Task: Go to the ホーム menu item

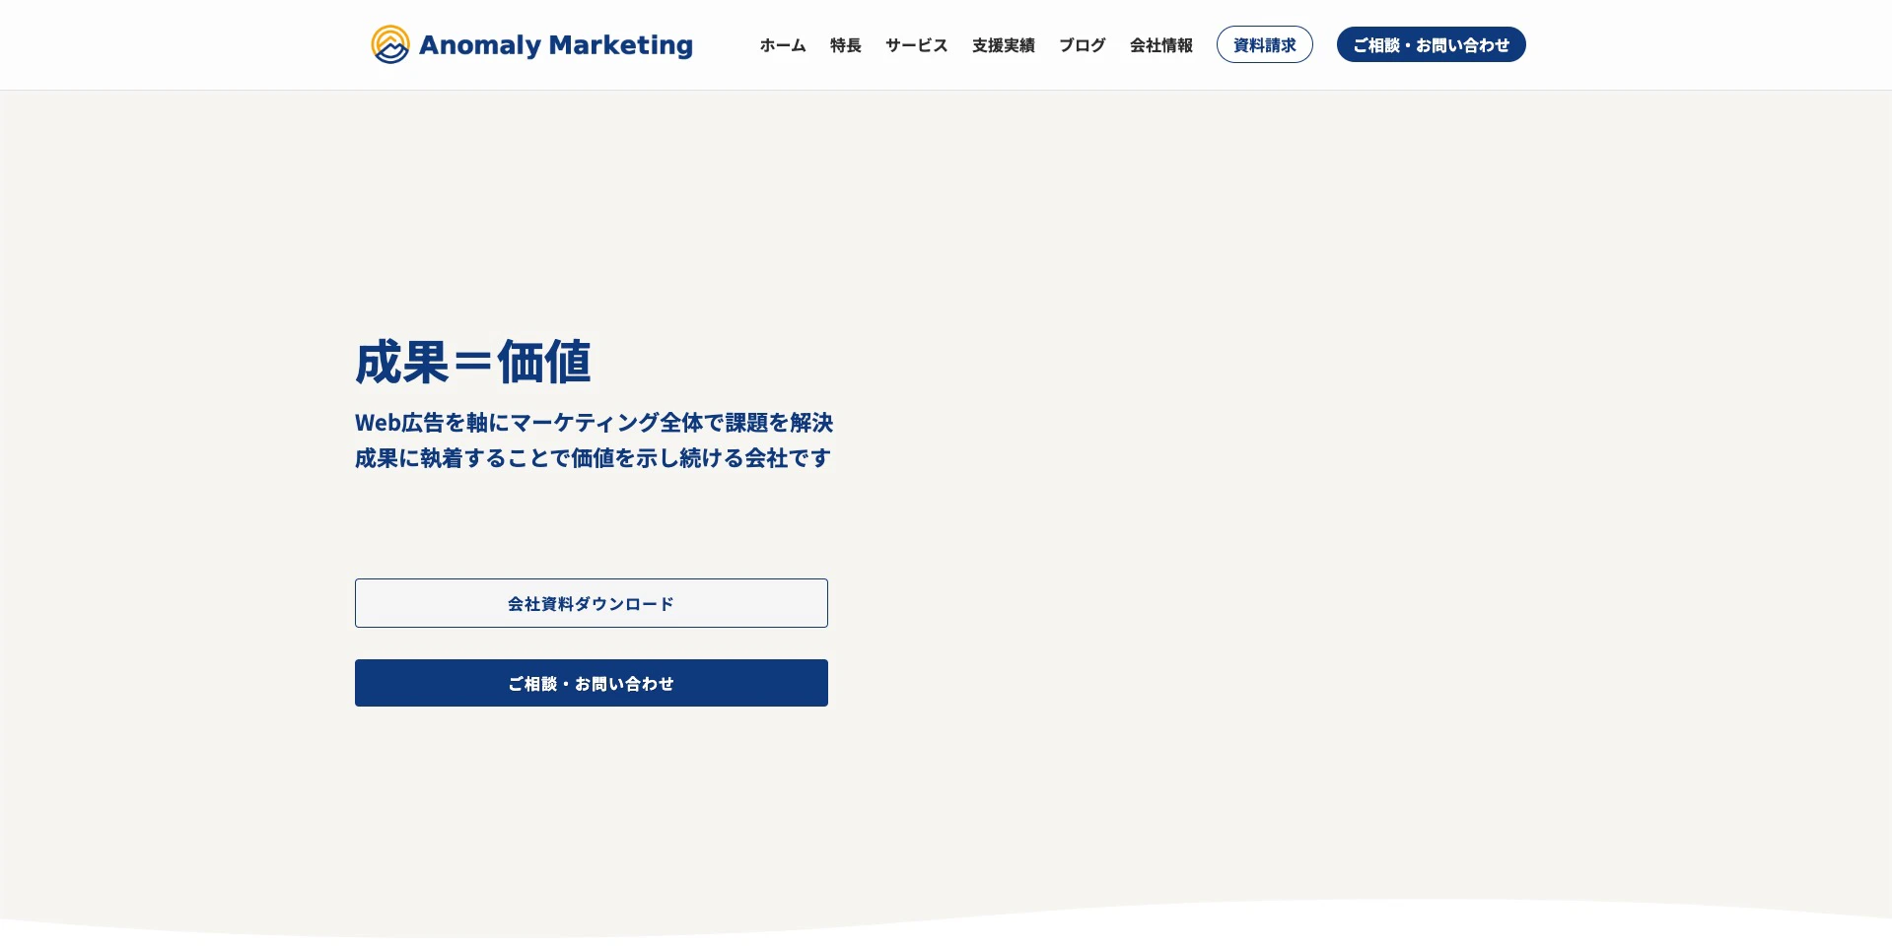Action: click(783, 45)
